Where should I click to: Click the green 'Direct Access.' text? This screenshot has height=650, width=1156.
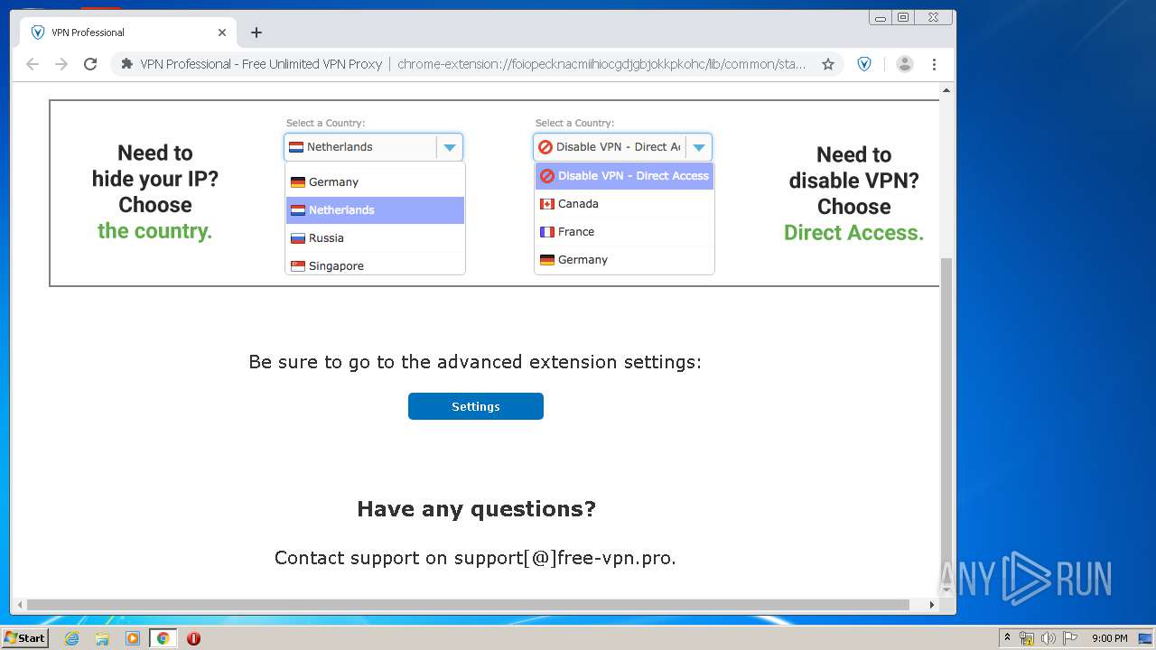(x=853, y=233)
